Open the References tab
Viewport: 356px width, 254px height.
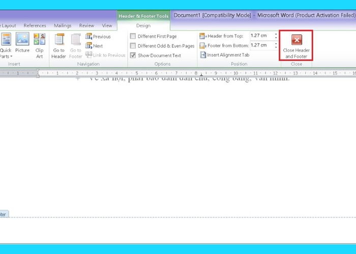[x=35, y=25]
